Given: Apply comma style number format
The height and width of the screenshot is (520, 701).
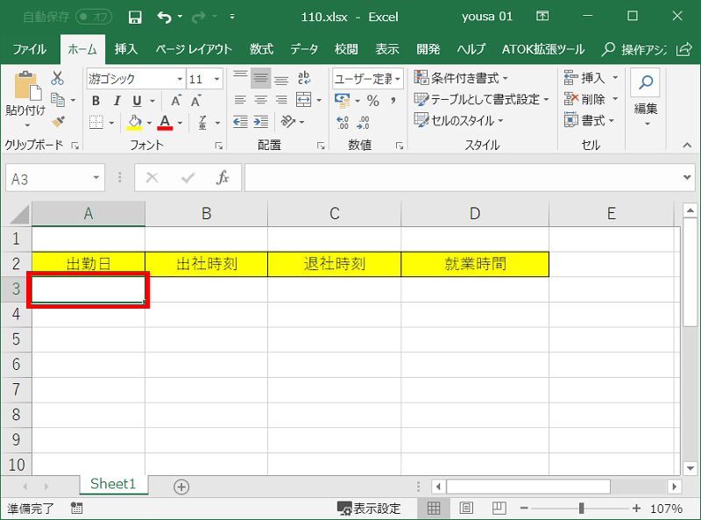Looking at the screenshot, I should 393,100.
